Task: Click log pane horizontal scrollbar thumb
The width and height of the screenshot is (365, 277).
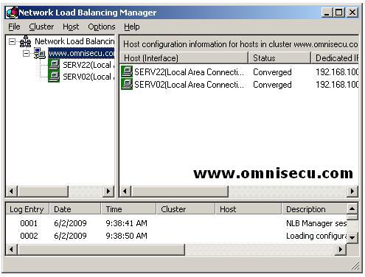Action: click(101, 250)
